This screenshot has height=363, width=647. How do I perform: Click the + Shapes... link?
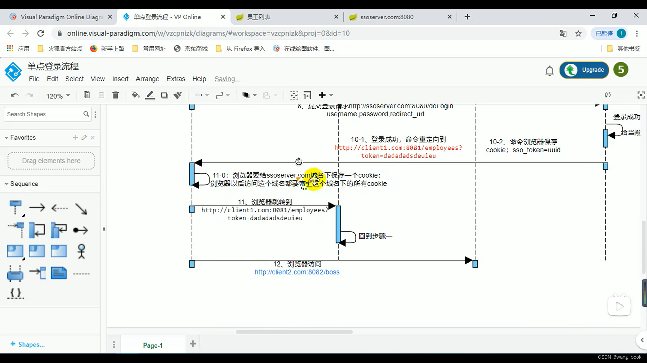(x=28, y=344)
